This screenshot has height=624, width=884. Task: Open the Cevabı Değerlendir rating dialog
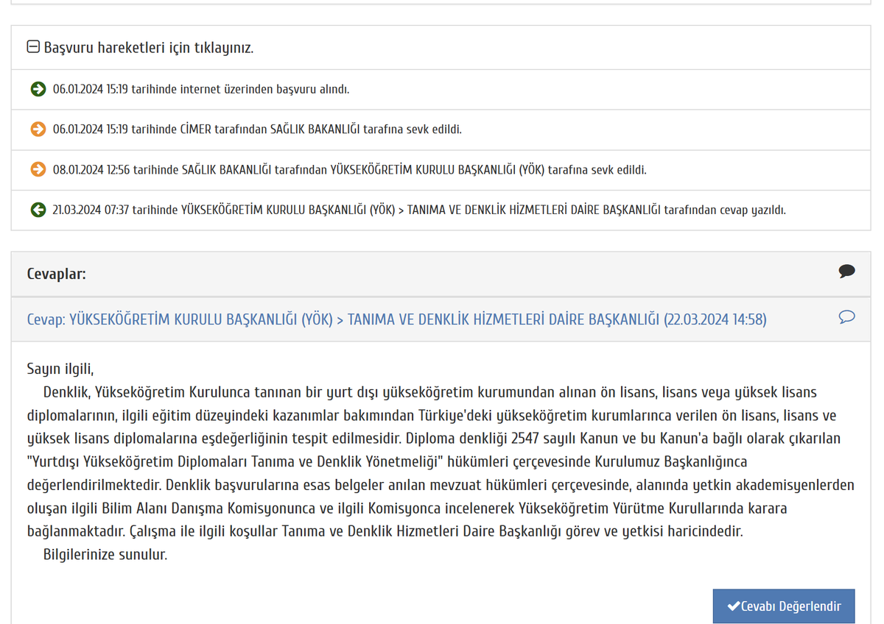pyautogui.click(x=784, y=606)
